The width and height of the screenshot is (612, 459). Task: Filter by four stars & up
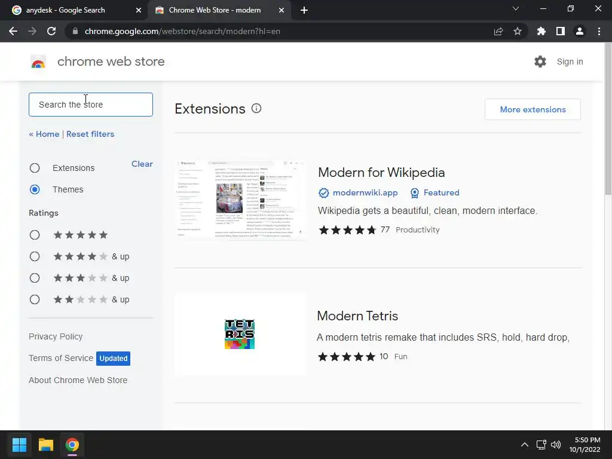coord(35,256)
